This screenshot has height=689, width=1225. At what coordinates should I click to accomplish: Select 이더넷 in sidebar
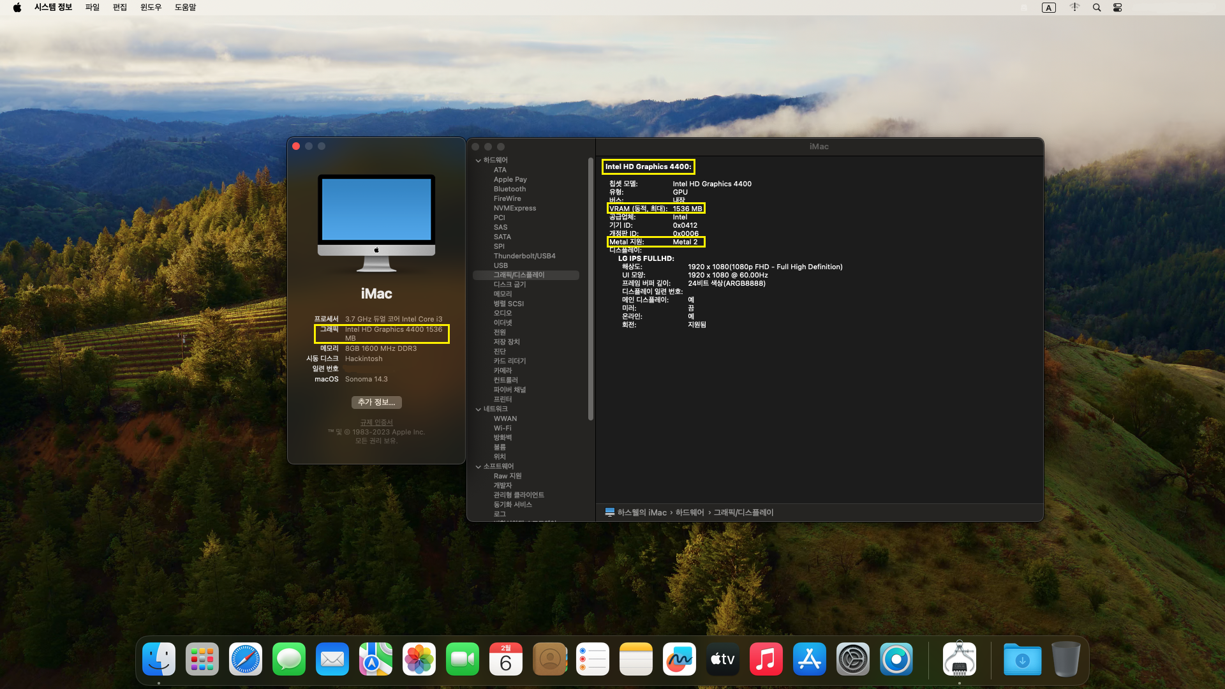click(x=503, y=323)
